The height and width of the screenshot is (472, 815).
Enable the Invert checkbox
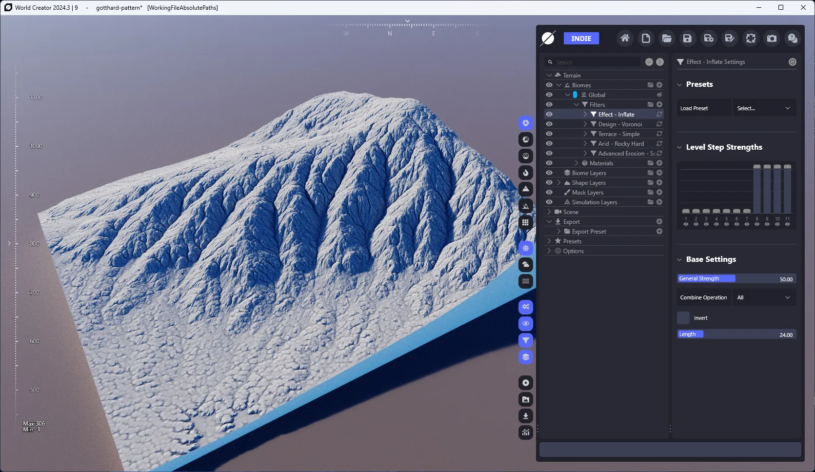[x=683, y=318]
